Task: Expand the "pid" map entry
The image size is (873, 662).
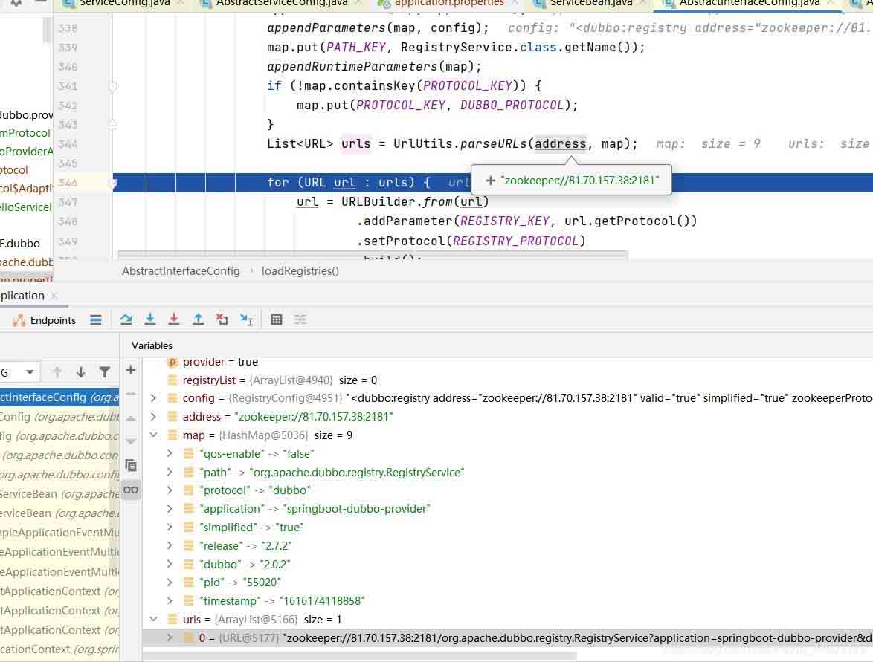Action: pos(170,583)
